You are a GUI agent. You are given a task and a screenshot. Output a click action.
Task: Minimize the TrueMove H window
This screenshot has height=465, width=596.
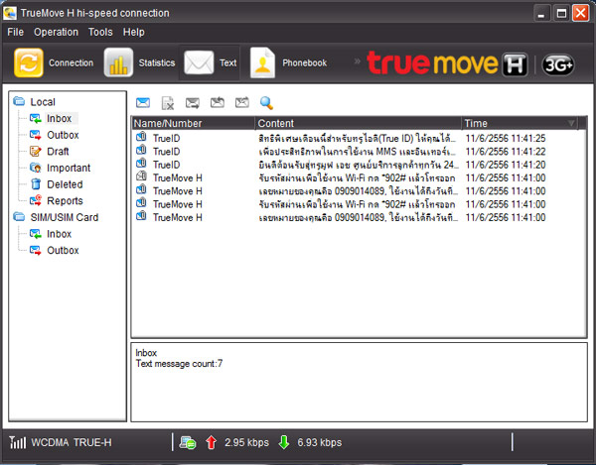pyautogui.click(x=541, y=14)
